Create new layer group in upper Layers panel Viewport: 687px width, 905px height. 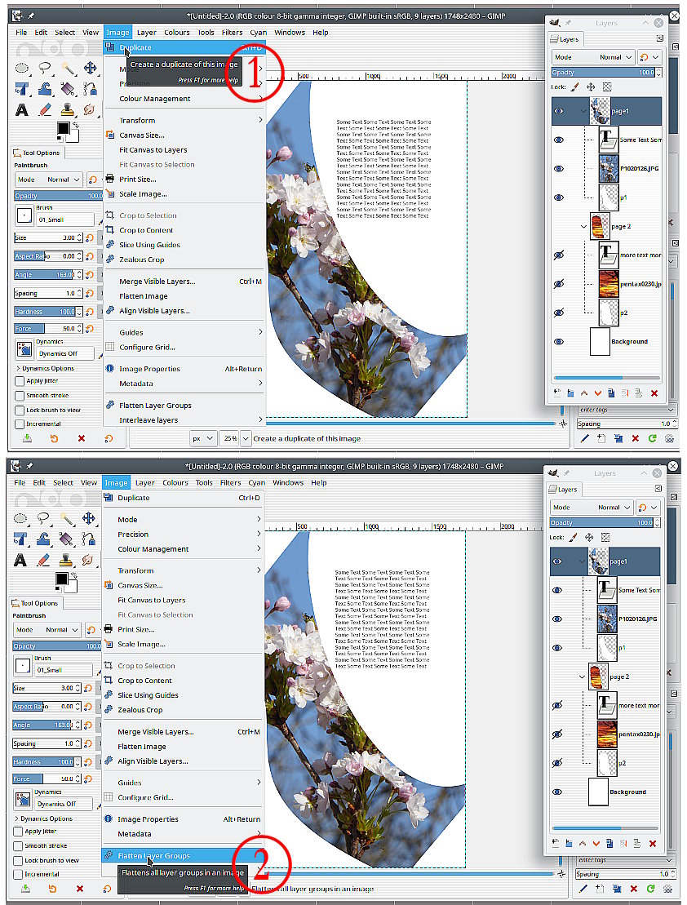point(570,393)
